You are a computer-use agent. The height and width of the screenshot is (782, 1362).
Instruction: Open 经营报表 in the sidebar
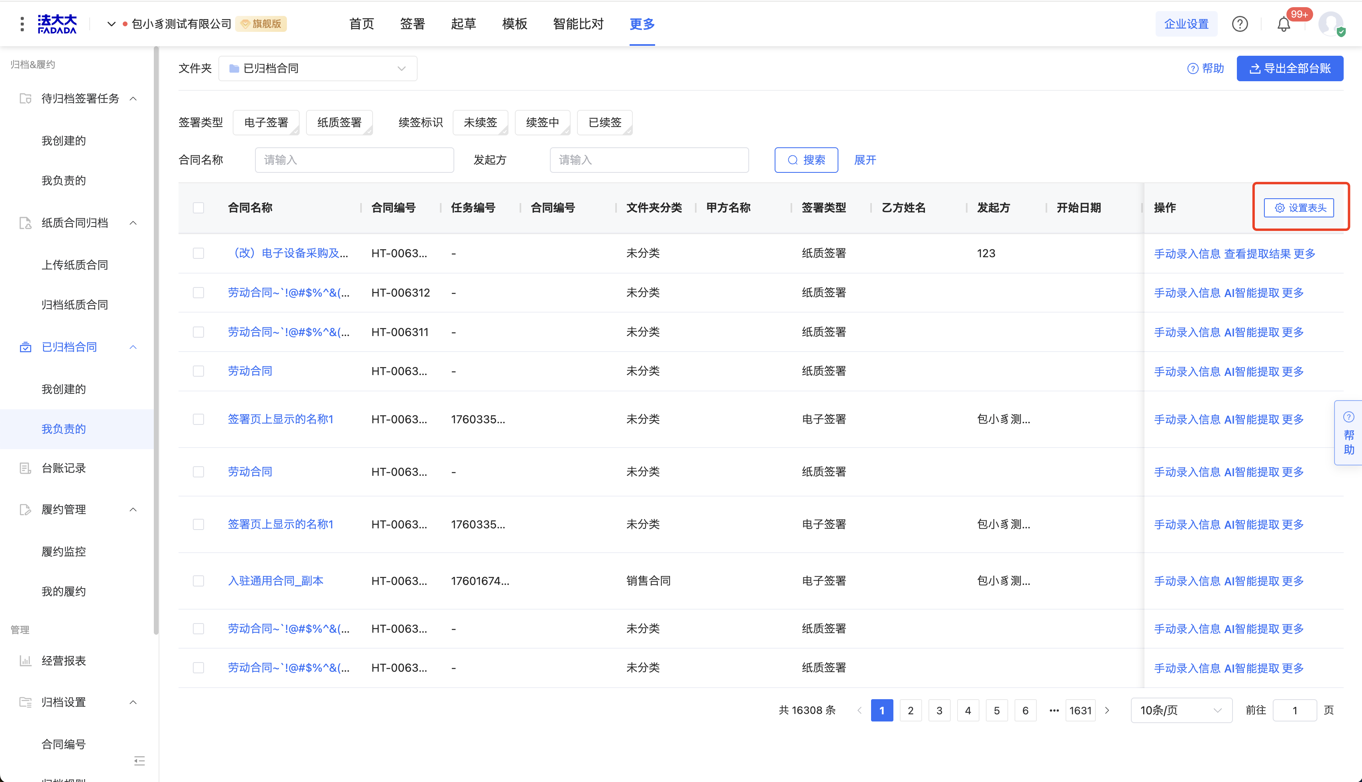tap(63, 661)
